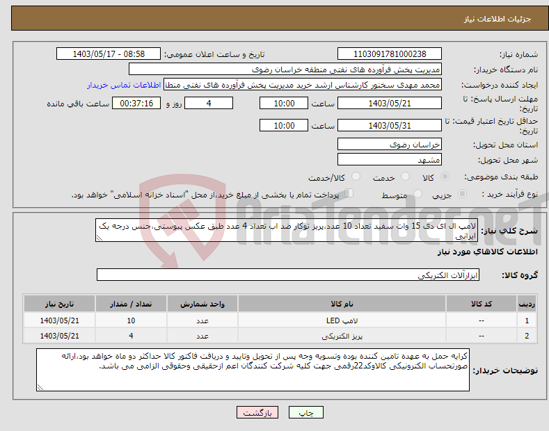Click the توضیحات خریدار notes textarea
Screen dimensions: 549x431
click(x=253, y=370)
